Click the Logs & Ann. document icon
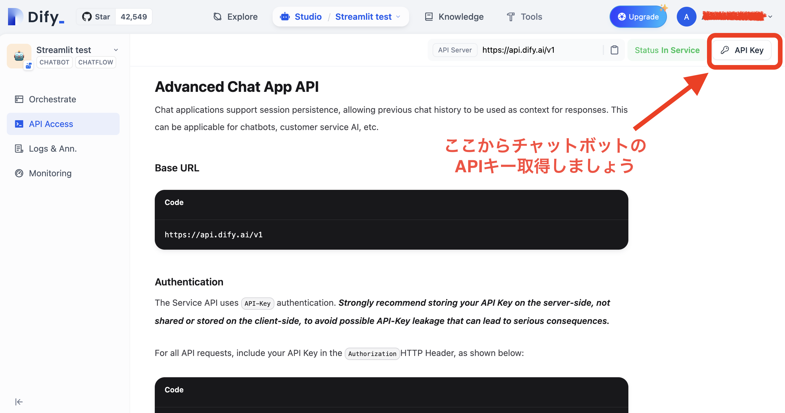Screen dimensions: 785x413 [x=19, y=148]
